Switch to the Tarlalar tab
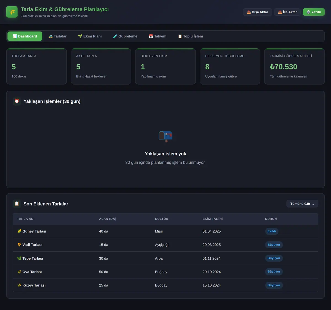 click(x=57, y=36)
